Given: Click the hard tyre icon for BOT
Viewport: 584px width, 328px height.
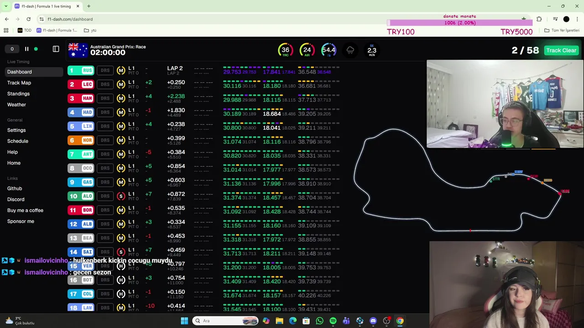Looking at the screenshot, I should point(121,280).
